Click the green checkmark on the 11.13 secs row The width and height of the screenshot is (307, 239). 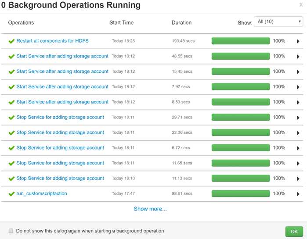pyautogui.click(x=11, y=178)
